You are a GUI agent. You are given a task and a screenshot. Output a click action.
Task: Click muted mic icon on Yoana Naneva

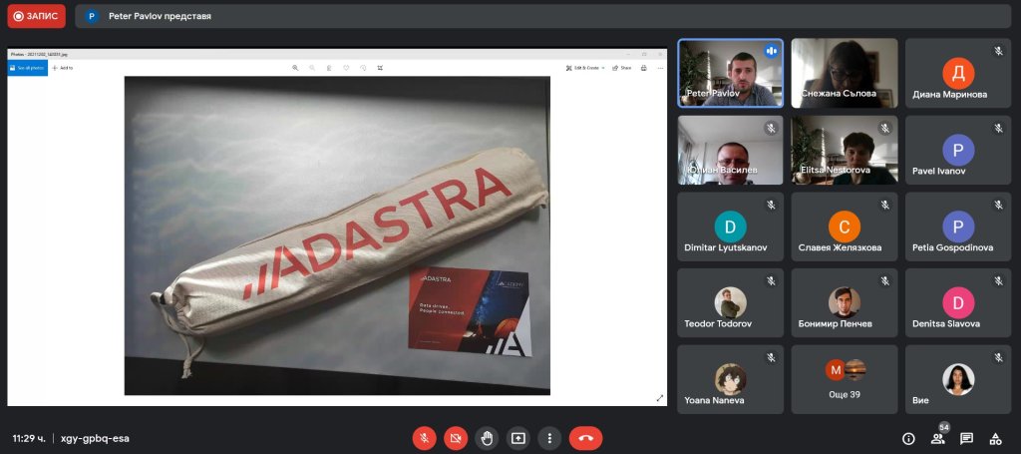coord(771,357)
